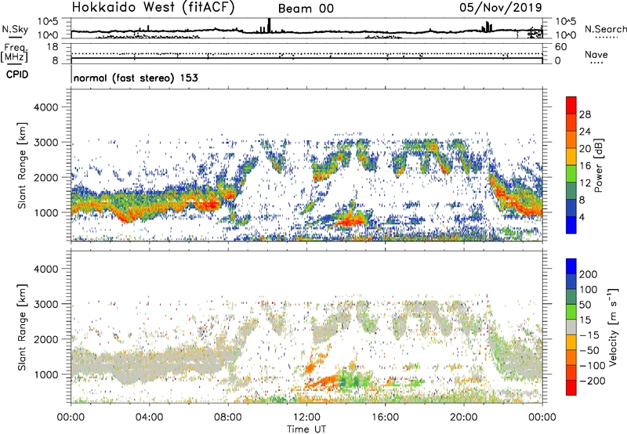This screenshot has width=627, height=434.
Task: Click the CPID label
Action: 17,74
